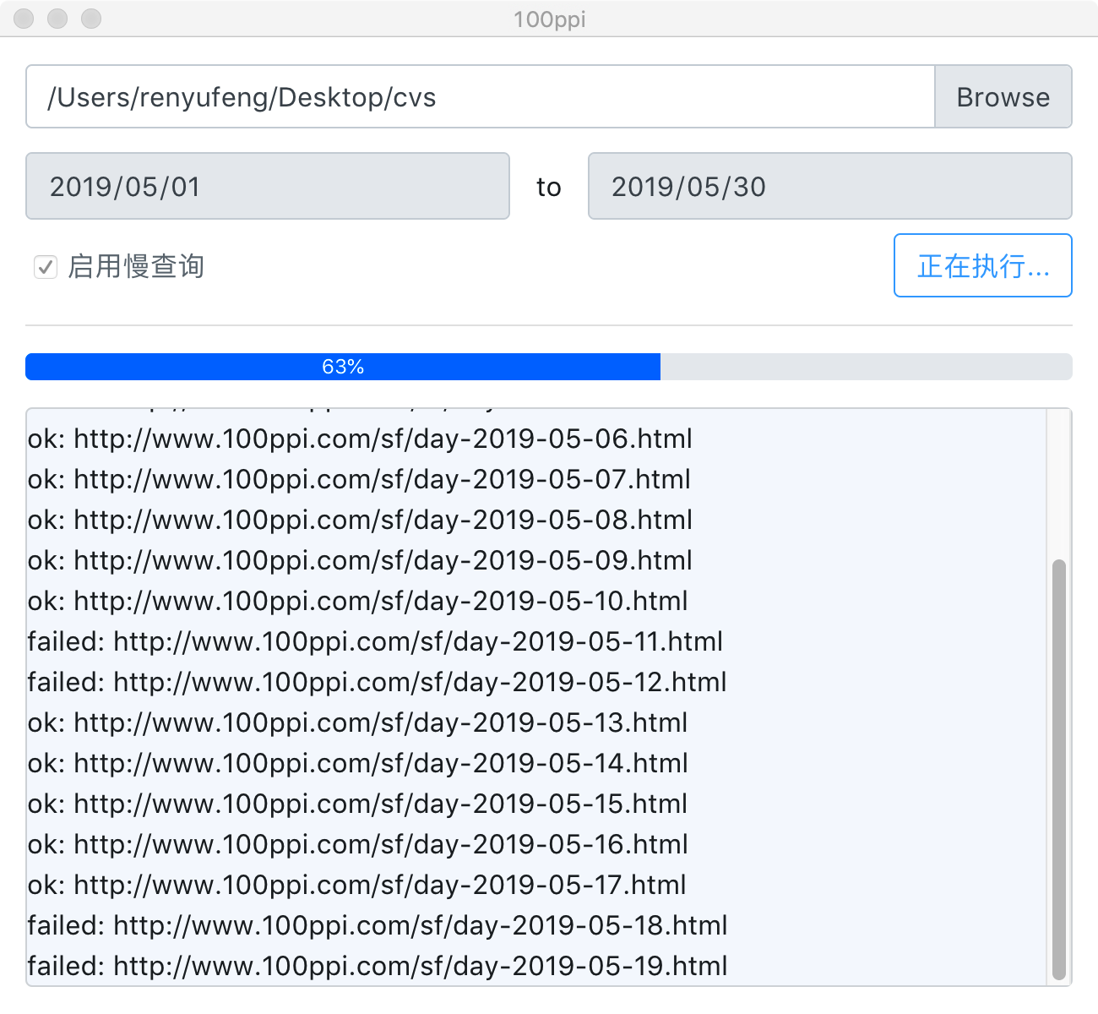Click the 启用慢查询 label text
The width and height of the screenshot is (1098, 1014).
coord(136,267)
